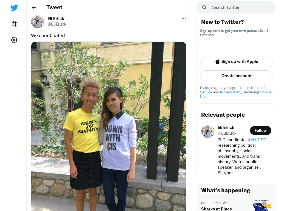Image resolution: width=281 pixels, height=211 pixels.
Task: Sign up with Apple
Action: [x=236, y=62]
